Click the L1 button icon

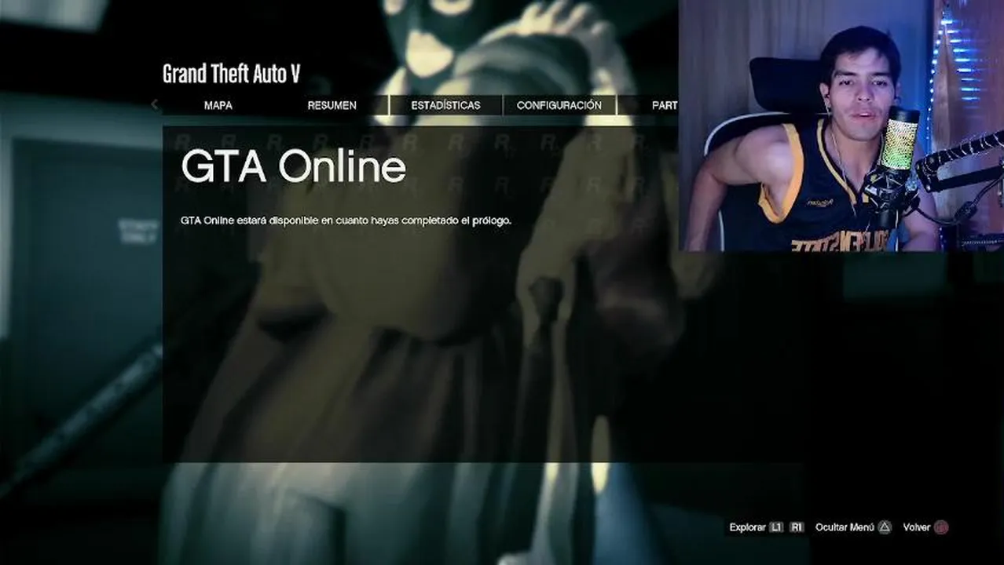[x=776, y=527]
